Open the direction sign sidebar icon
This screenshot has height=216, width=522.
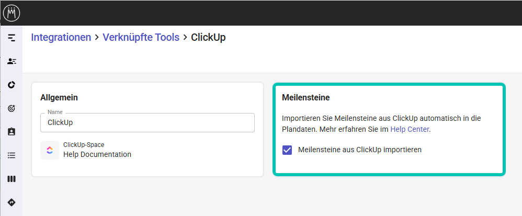click(12, 202)
